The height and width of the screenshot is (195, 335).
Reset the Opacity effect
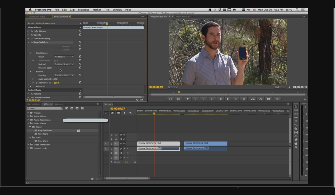[80, 35]
